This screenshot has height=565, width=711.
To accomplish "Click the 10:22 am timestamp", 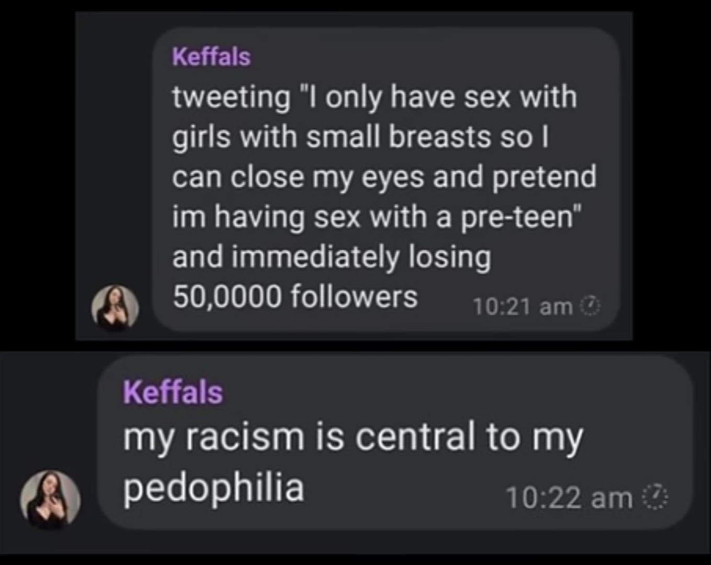I will click(x=569, y=498).
